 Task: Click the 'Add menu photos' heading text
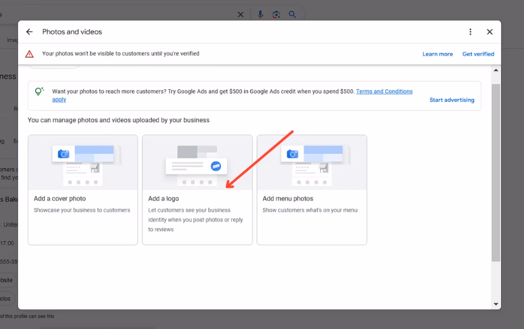pyautogui.click(x=288, y=199)
